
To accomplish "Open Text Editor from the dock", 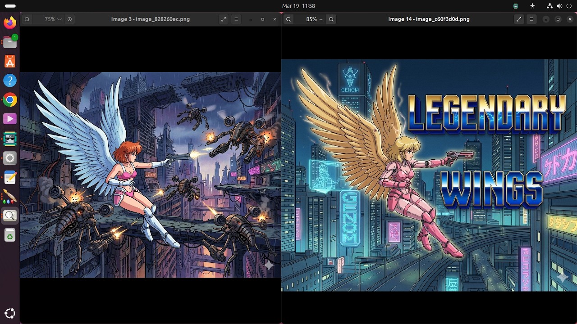I will click(10, 177).
